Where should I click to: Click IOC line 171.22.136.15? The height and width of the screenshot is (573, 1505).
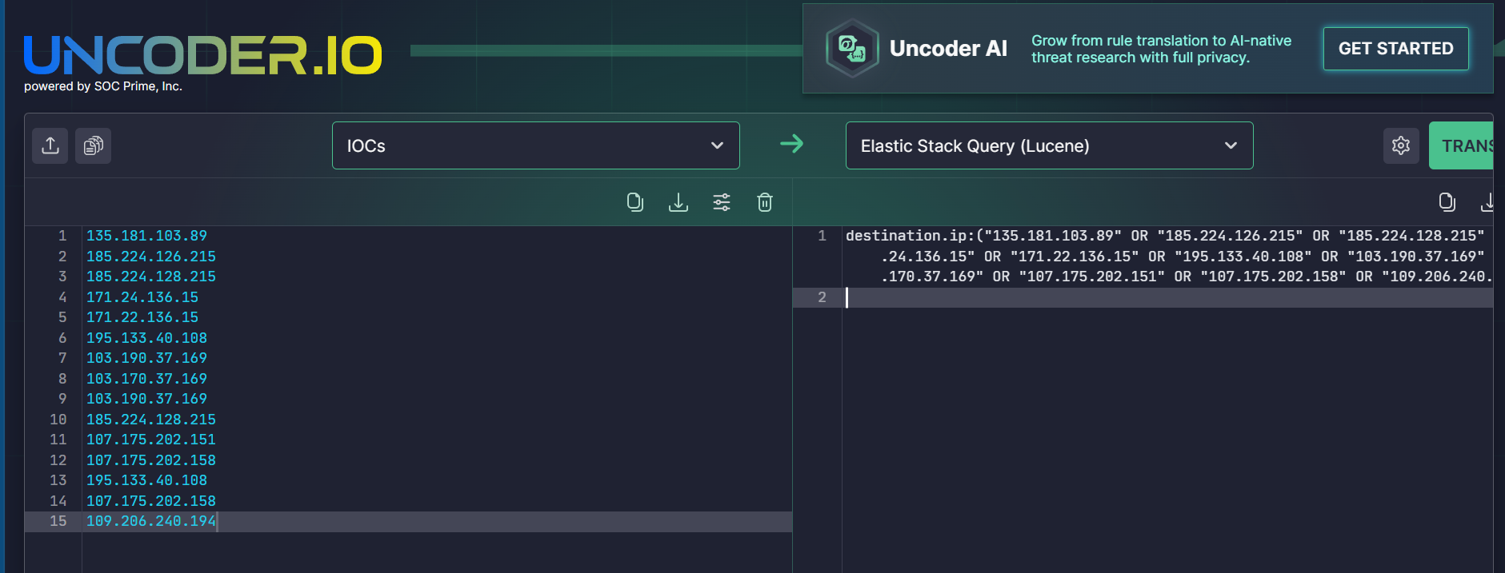pos(142,317)
